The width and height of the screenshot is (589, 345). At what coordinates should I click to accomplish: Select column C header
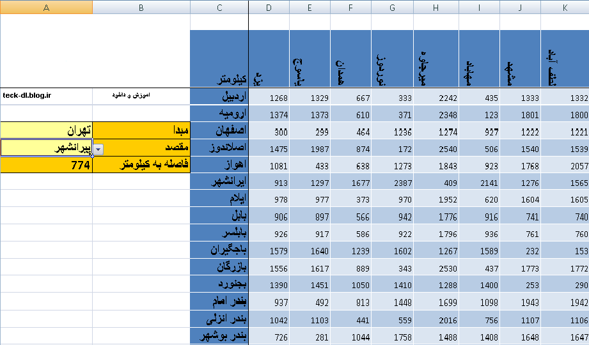pyautogui.click(x=219, y=7)
